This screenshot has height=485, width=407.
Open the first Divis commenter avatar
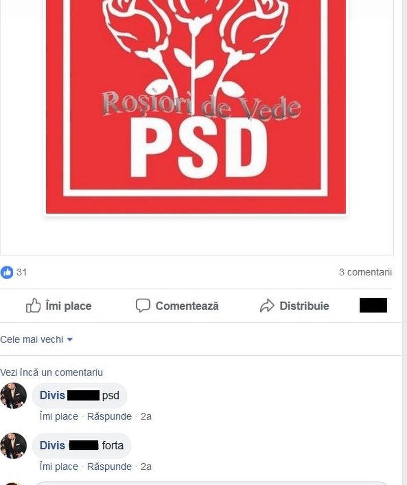[x=13, y=395]
